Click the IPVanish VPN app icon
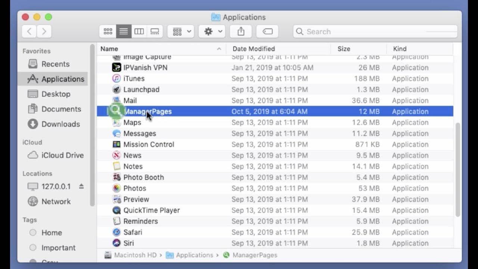478x269 pixels. 117,68
